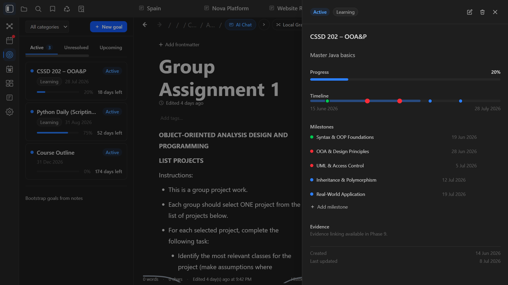Open the CSSD 202 – OOA&P goal card

click(76, 81)
